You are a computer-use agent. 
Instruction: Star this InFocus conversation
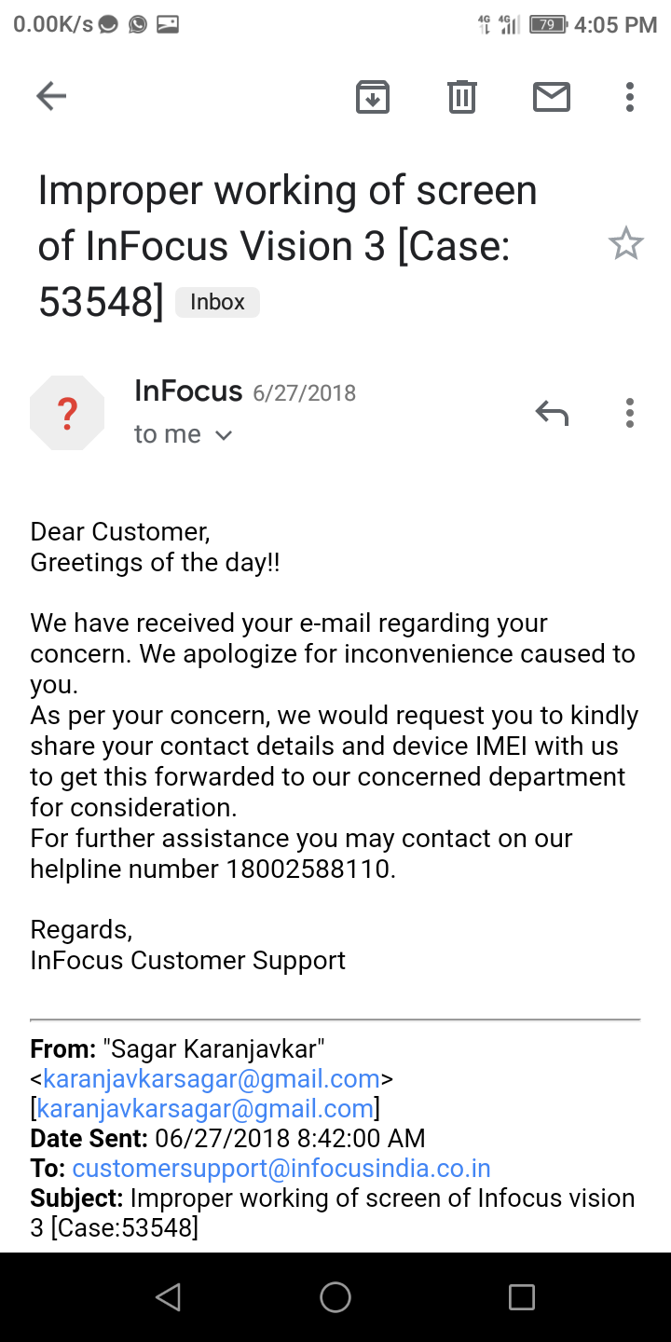pyautogui.click(x=626, y=244)
